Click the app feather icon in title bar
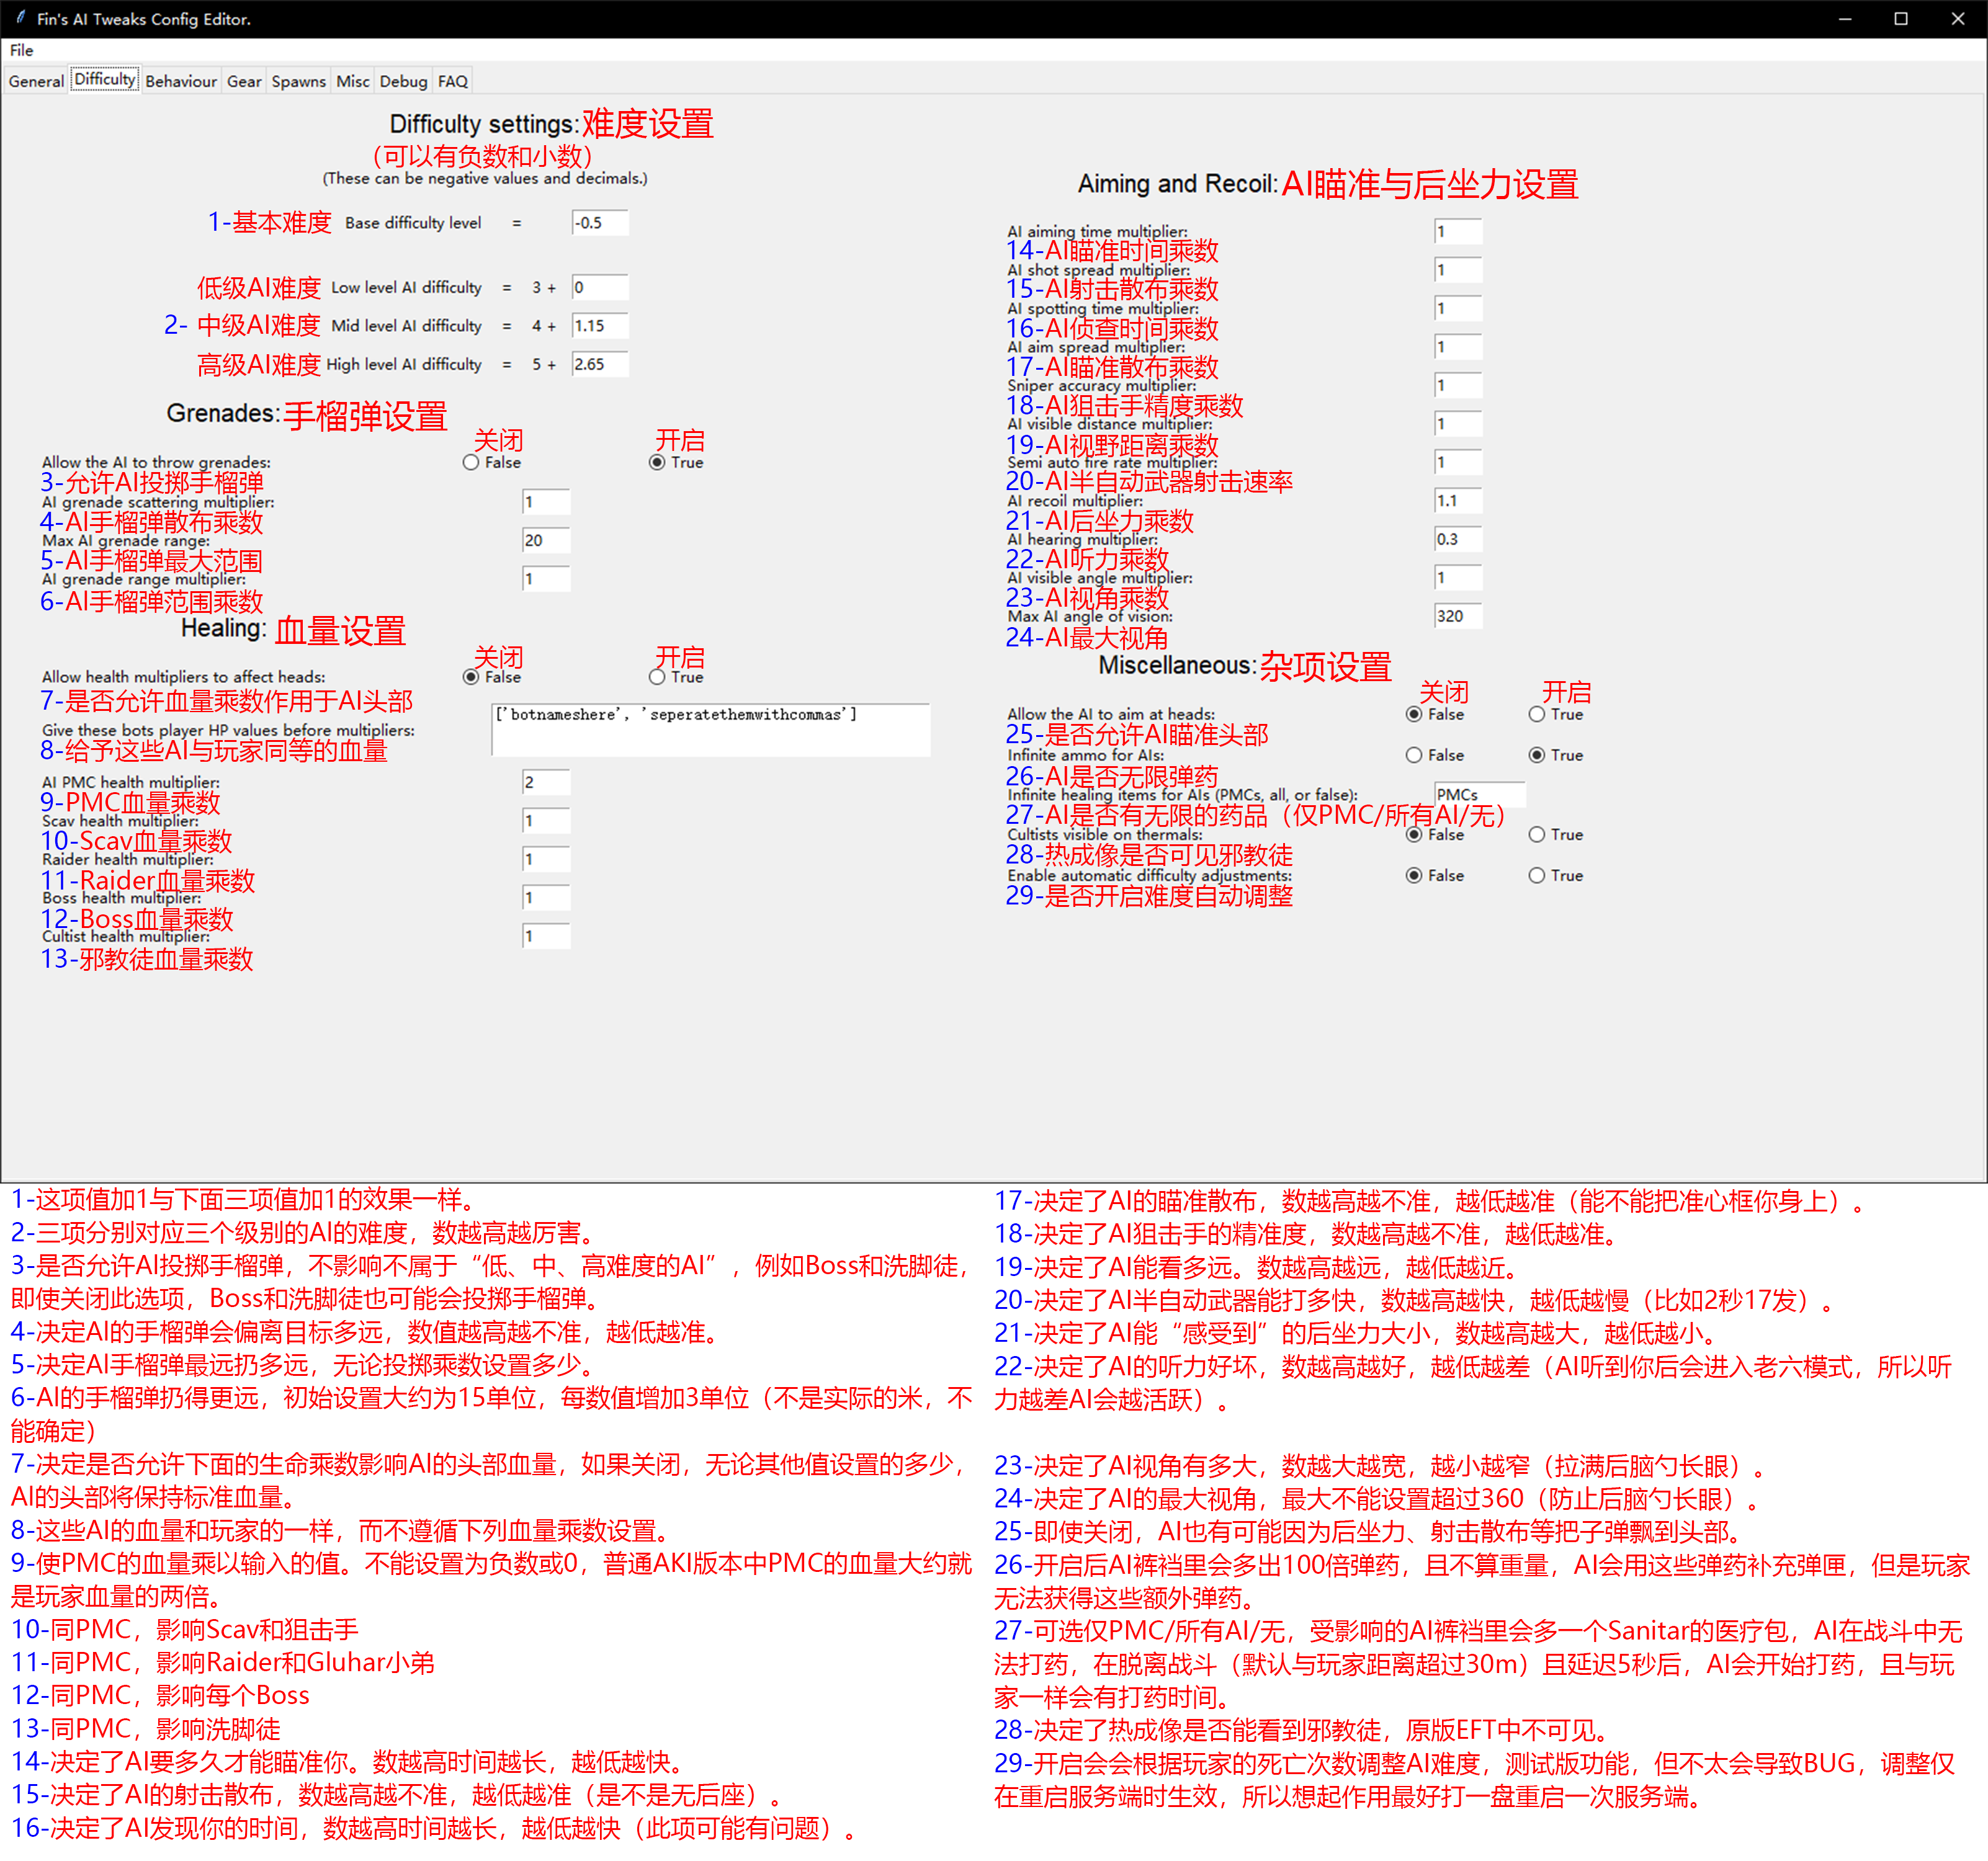 pos(20,18)
